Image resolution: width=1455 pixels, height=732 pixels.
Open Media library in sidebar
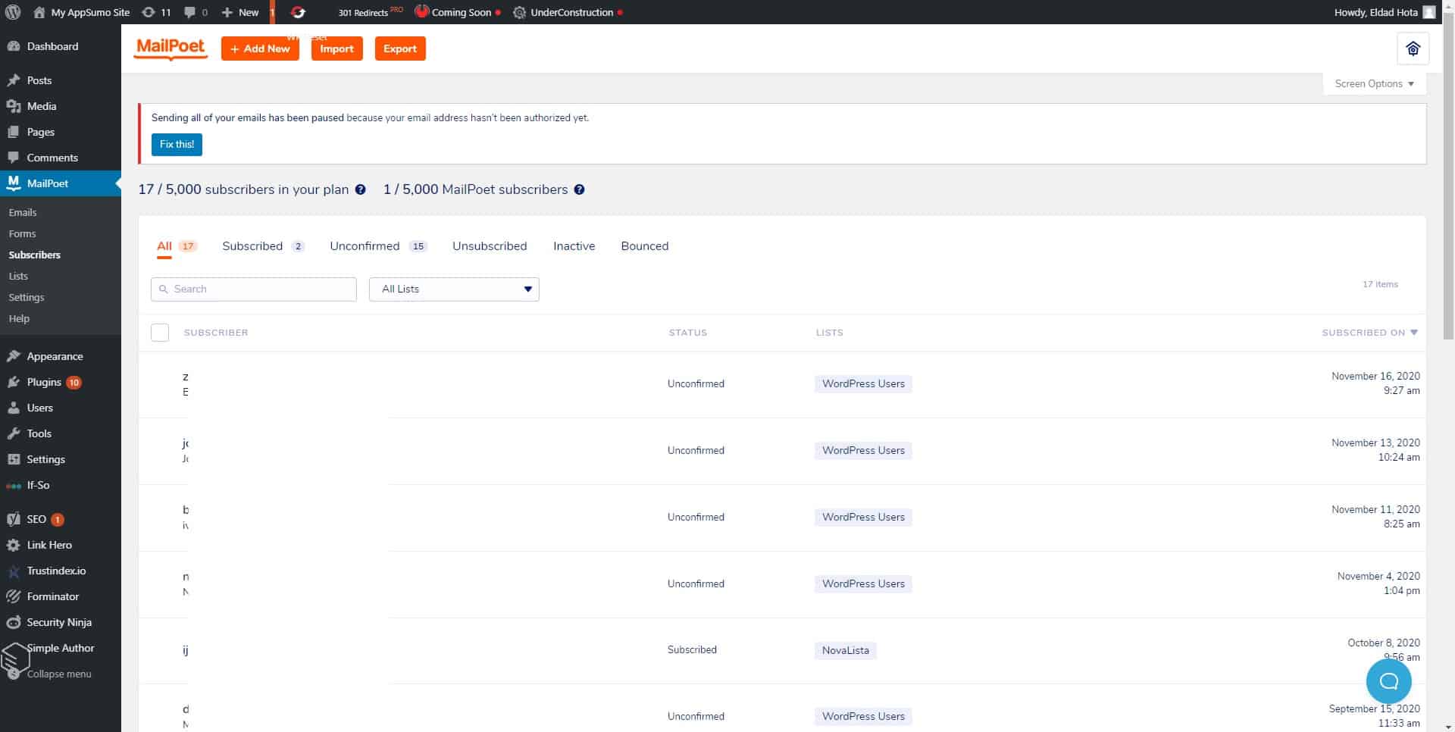coord(61,106)
